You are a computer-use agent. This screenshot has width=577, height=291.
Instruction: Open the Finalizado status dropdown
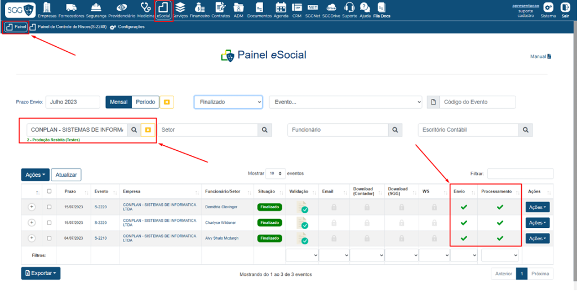pyautogui.click(x=228, y=102)
